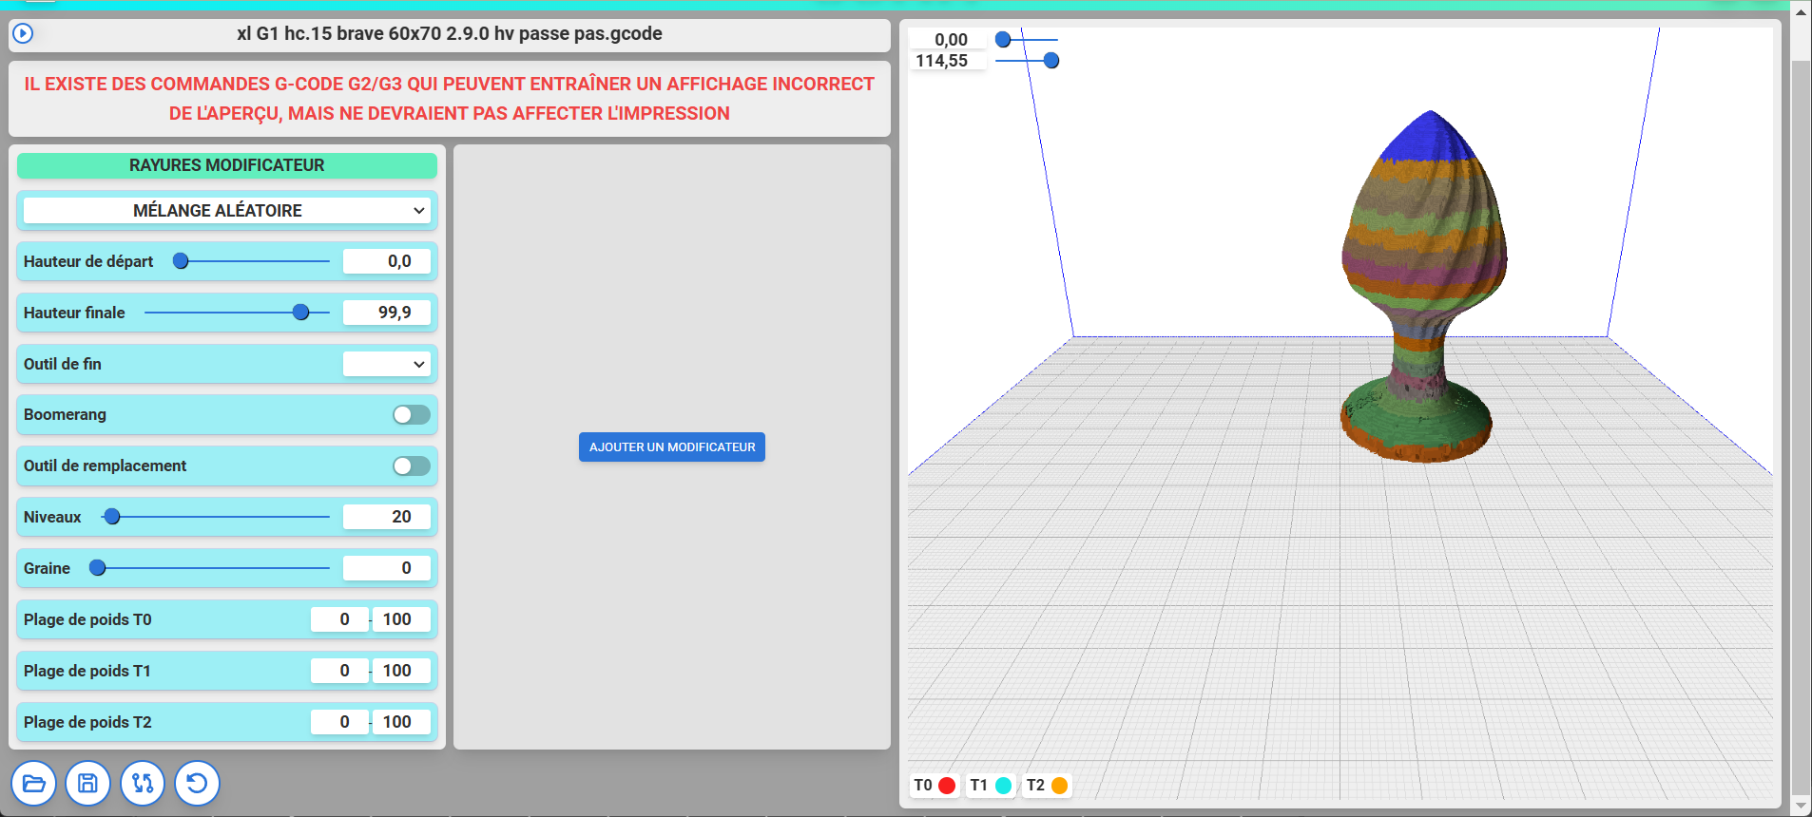Click the play icon beside the file name
The height and width of the screenshot is (817, 1812).
[23, 34]
